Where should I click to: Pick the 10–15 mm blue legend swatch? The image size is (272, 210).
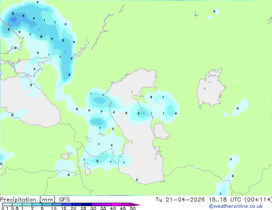(57, 204)
